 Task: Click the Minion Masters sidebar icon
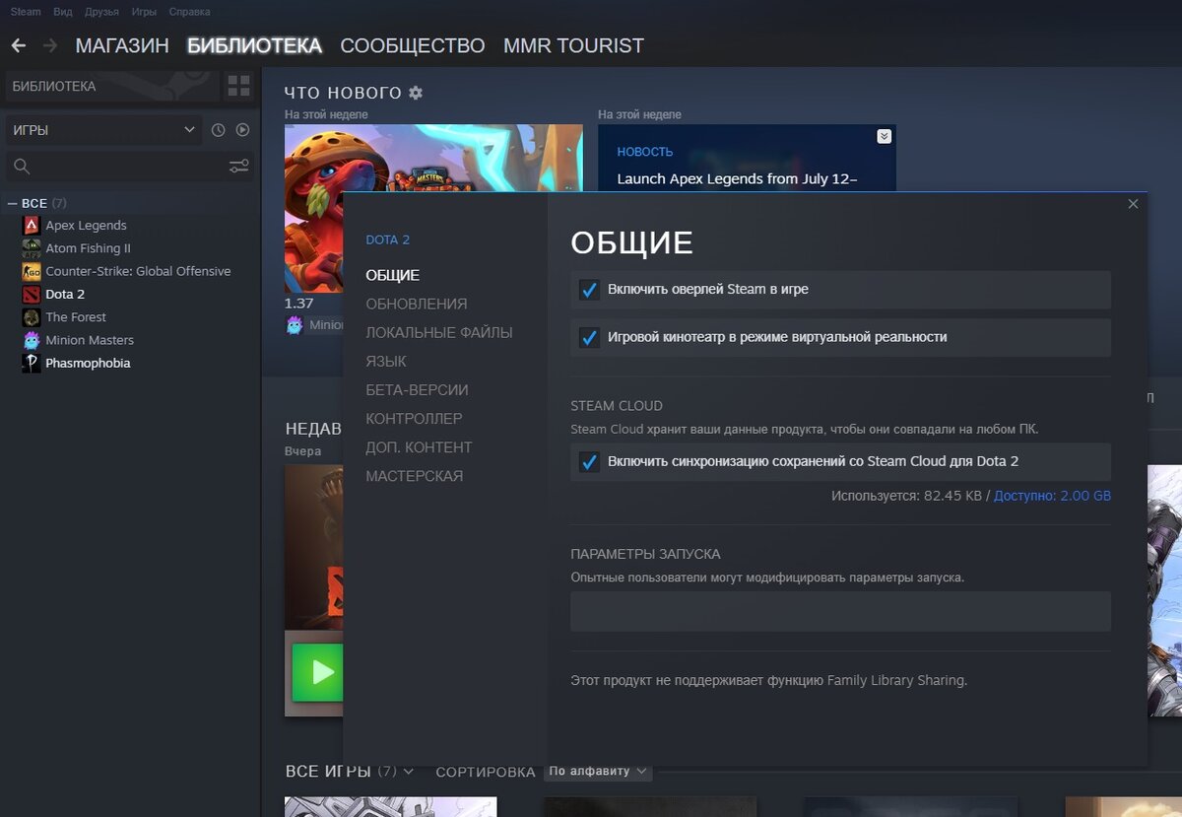click(x=31, y=340)
